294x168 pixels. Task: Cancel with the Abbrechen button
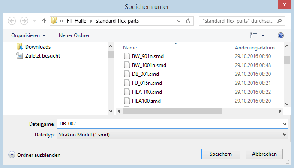(x=264, y=154)
